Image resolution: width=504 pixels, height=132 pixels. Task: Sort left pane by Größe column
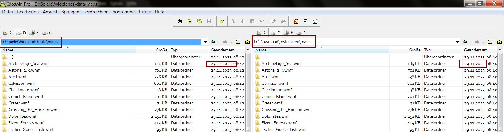click(x=153, y=50)
